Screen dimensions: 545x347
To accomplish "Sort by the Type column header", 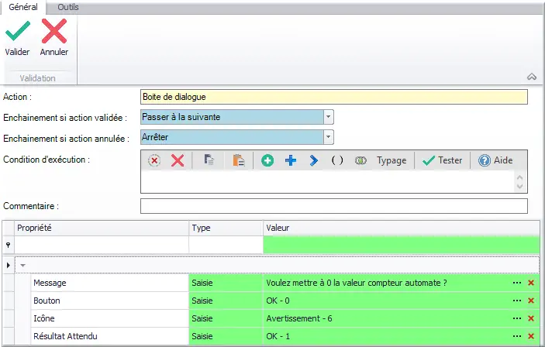I will (226, 228).
